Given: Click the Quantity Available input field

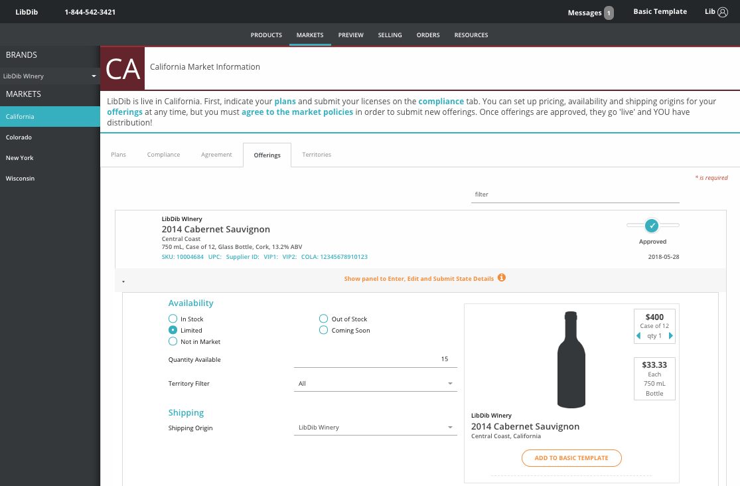Looking at the screenshot, I should 375,359.
